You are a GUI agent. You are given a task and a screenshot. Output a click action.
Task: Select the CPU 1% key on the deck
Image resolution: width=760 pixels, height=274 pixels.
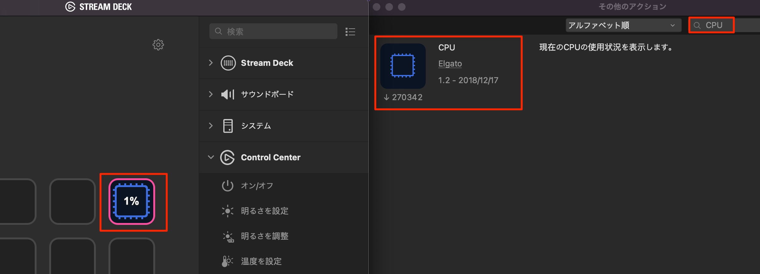click(x=132, y=201)
